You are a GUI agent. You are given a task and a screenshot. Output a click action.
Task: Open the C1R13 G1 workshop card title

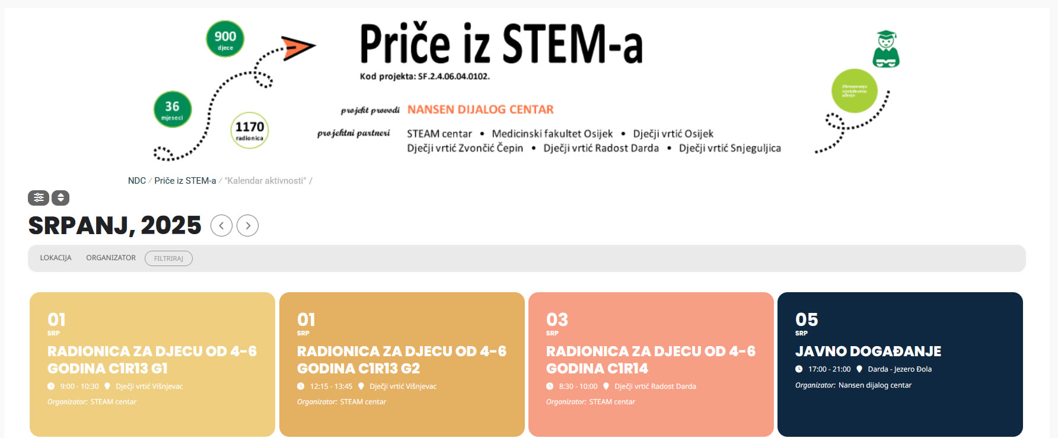[152, 360]
